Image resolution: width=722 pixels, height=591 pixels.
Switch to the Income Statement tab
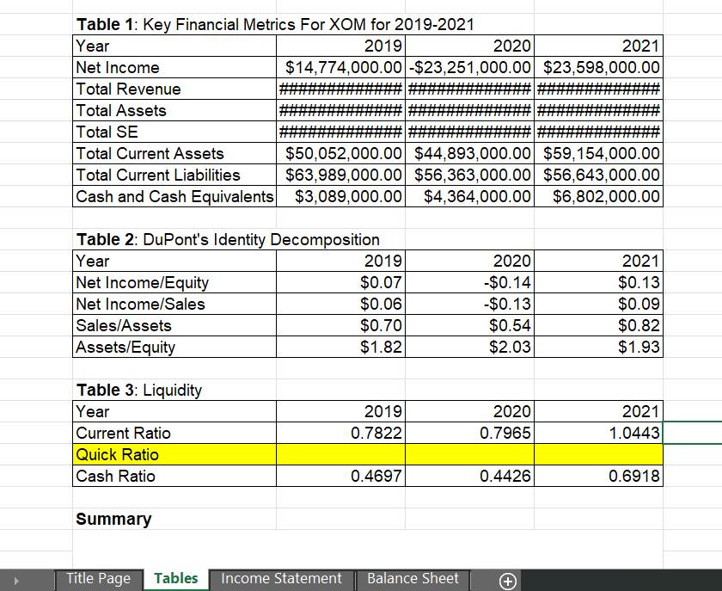click(x=281, y=579)
